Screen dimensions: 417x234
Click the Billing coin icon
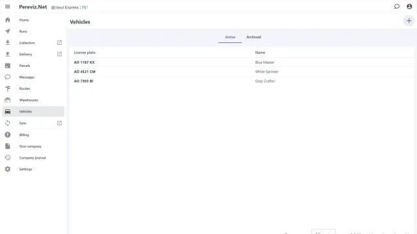8,135
